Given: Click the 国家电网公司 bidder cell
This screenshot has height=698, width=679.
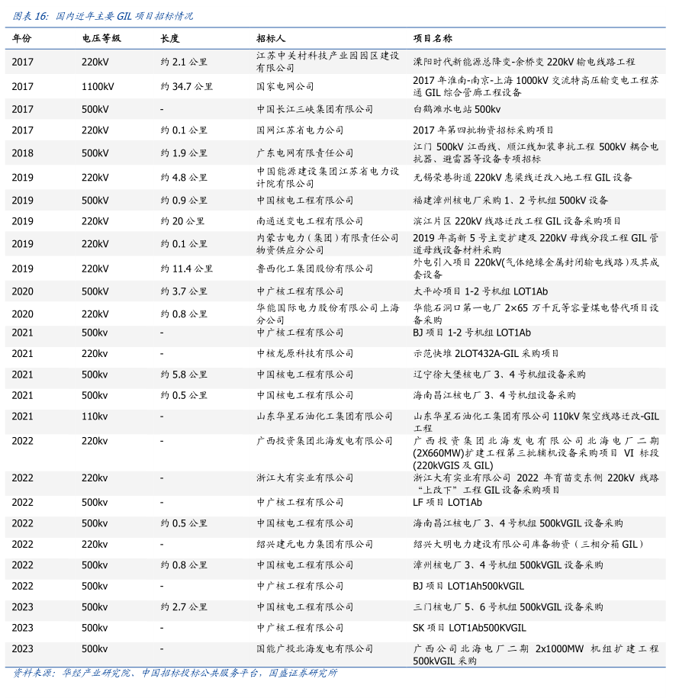Looking at the screenshot, I should (285, 87).
